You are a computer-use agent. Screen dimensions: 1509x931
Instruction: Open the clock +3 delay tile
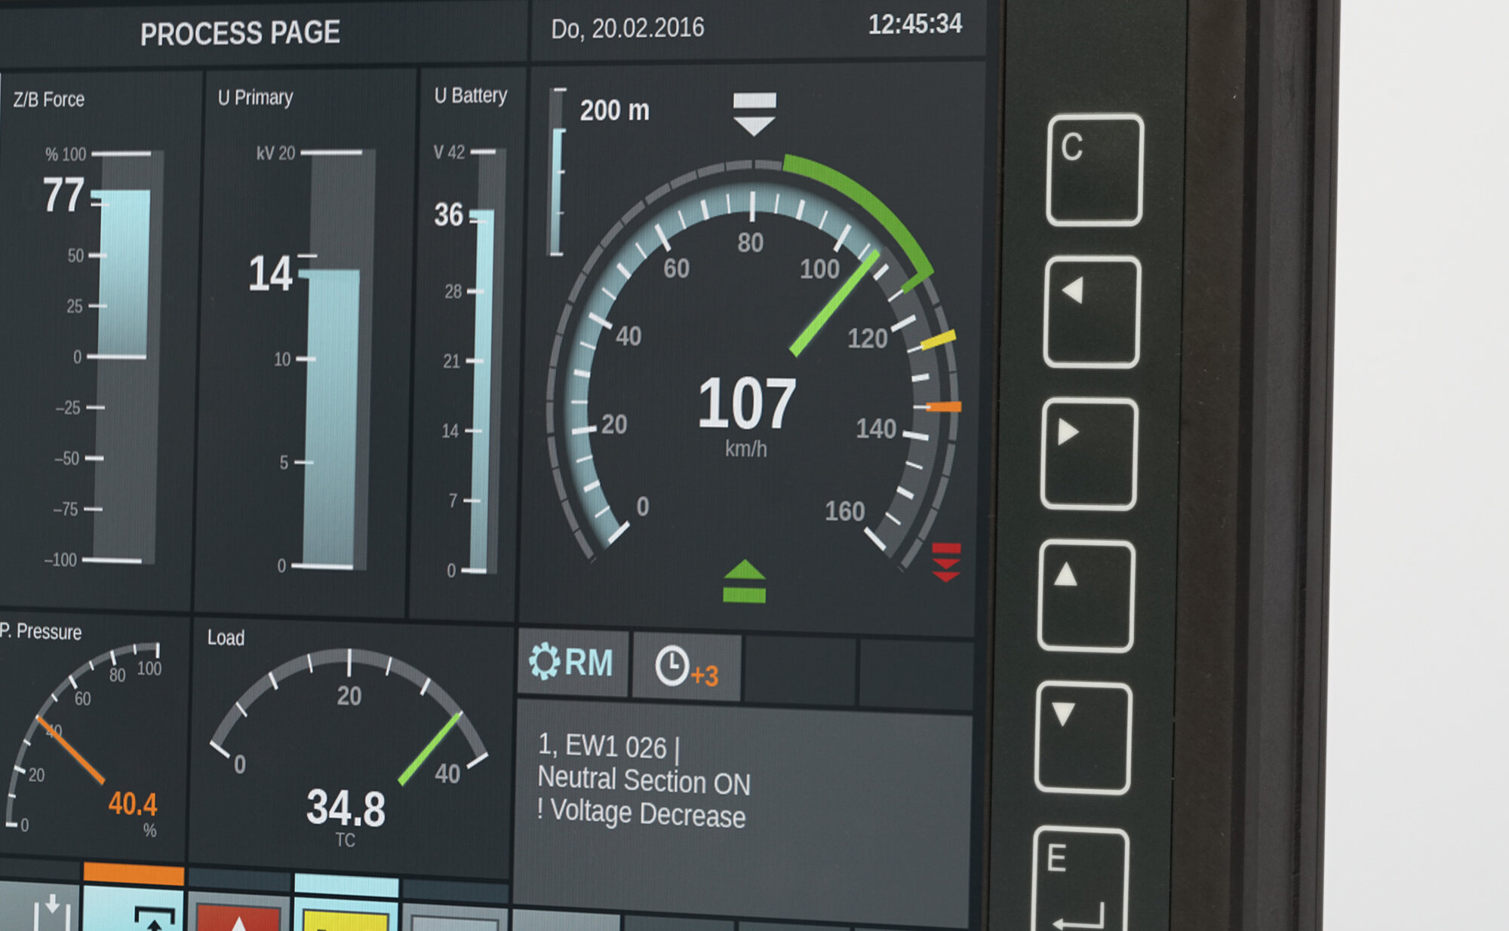click(x=686, y=667)
